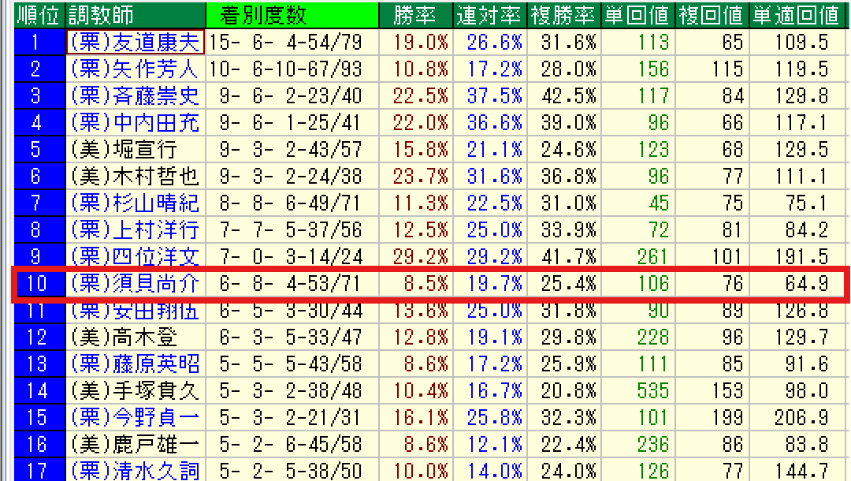Click the 順位 column header
851x481 pixels.
tap(38, 15)
